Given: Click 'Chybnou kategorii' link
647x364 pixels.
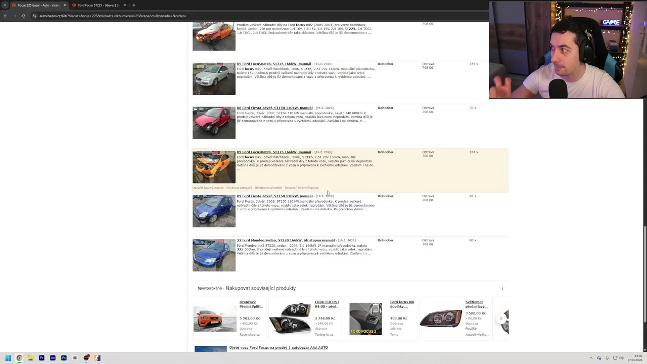Looking at the screenshot, I should (239, 188).
